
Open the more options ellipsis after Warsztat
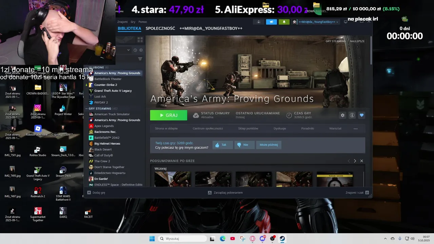point(355,128)
